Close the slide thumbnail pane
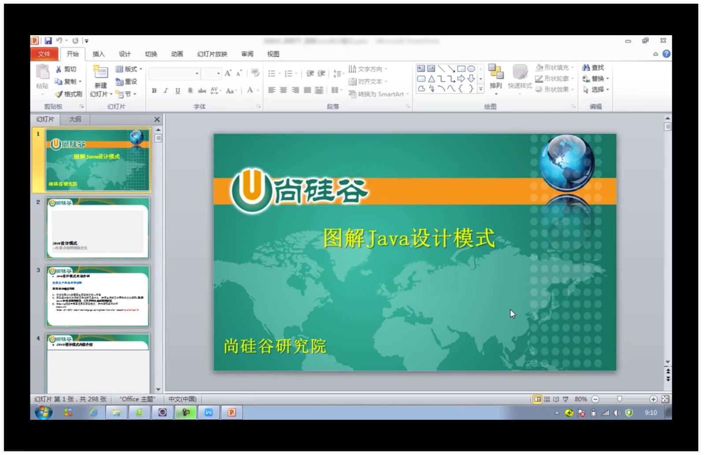This screenshot has width=704, height=455. click(x=157, y=119)
